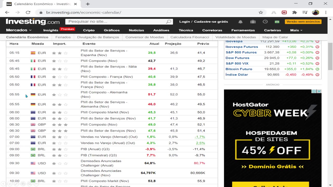Open PMI Composto - Alemanha (Nov) event

[x=104, y=95]
